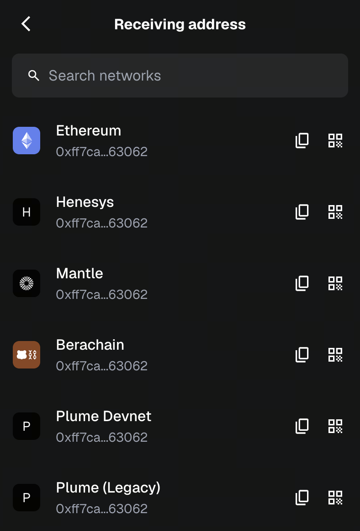360x531 pixels.
Task: Copy the Henesys receiving address
Action: click(x=302, y=212)
